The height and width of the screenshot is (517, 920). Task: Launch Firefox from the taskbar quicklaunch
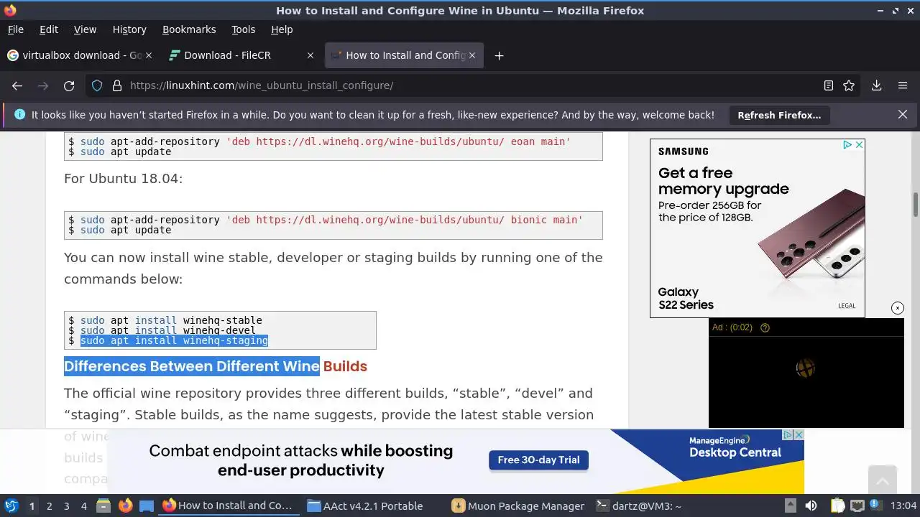click(x=125, y=506)
